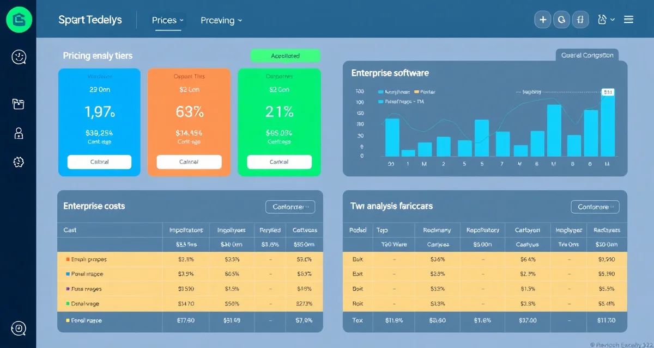Screen dimensions: 654x348
Task: Select the hashtag grid icon in the header
Action: click(x=580, y=19)
